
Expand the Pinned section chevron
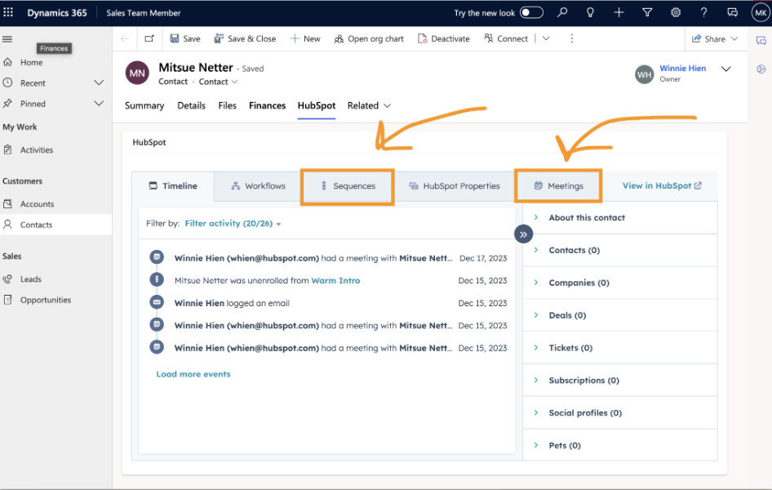click(99, 104)
